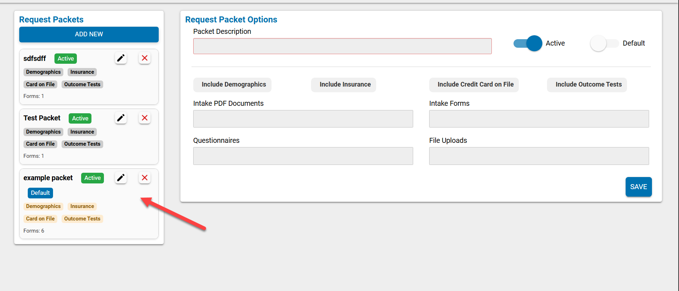
Task: Delete example packet using red X icon
Action: [x=144, y=178]
